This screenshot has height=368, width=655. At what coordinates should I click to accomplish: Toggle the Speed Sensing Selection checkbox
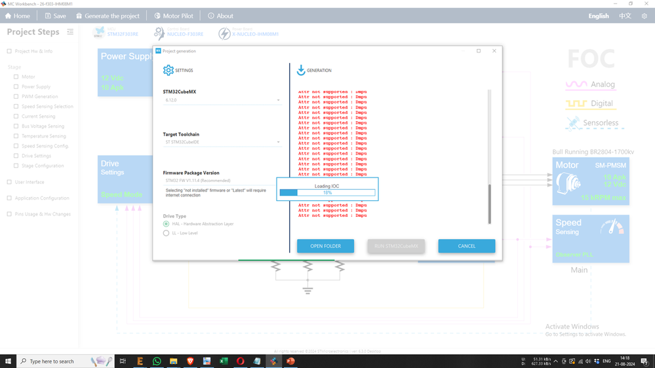16,106
